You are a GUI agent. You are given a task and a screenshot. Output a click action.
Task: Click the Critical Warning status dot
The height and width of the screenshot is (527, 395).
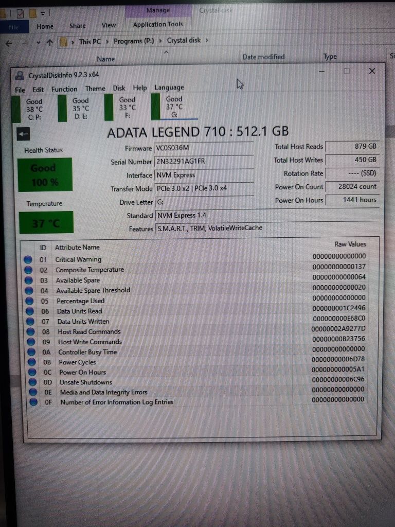[x=28, y=259]
